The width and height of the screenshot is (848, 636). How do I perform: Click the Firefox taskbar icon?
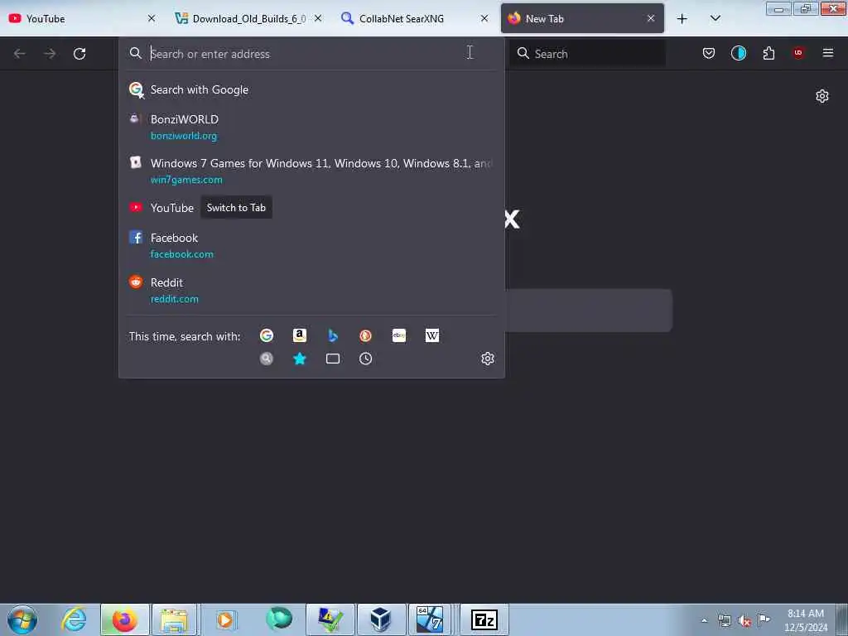[x=124, y=619]
